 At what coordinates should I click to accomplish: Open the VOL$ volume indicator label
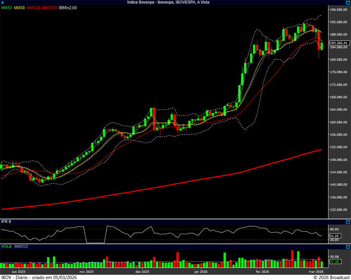(x=6, y=246)
